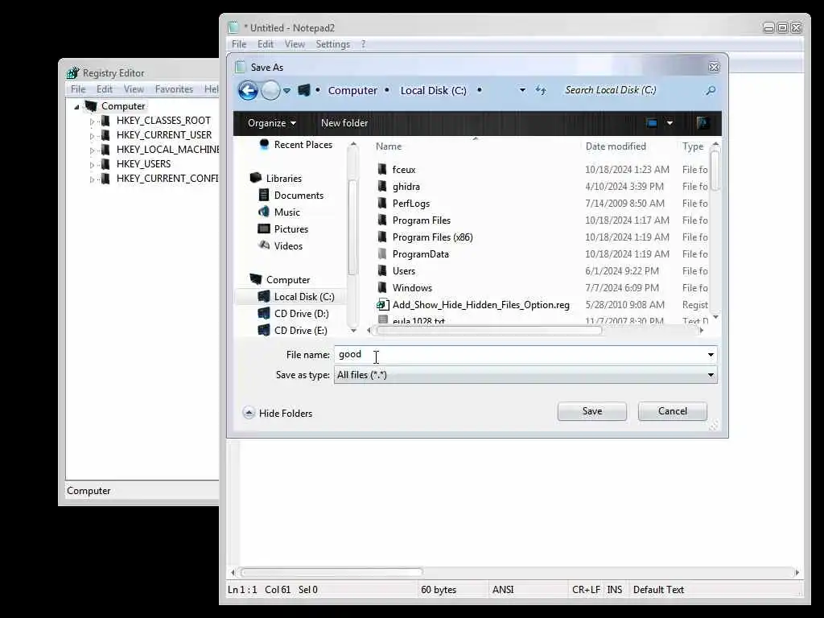Select Add_Show_Hide_Hidden_Files_Option.reg file

(481, 304)
